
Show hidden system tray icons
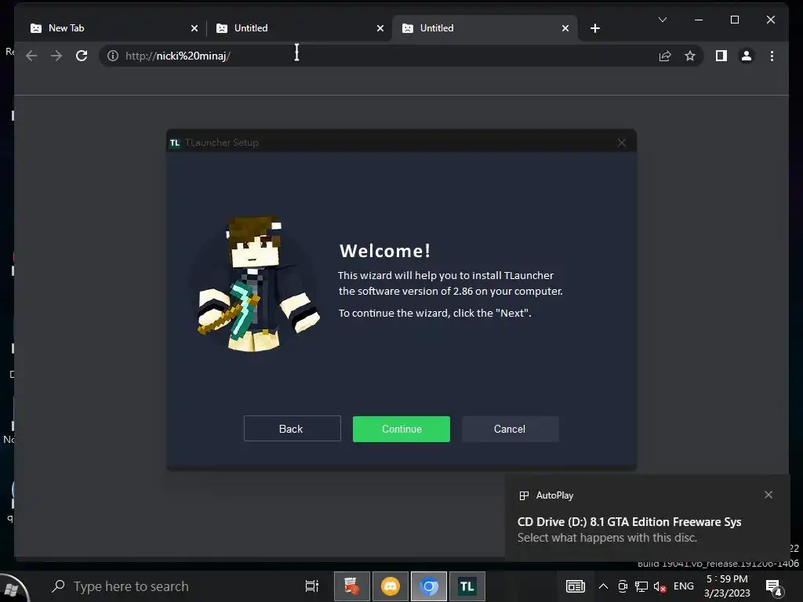[x=603, y=586]
